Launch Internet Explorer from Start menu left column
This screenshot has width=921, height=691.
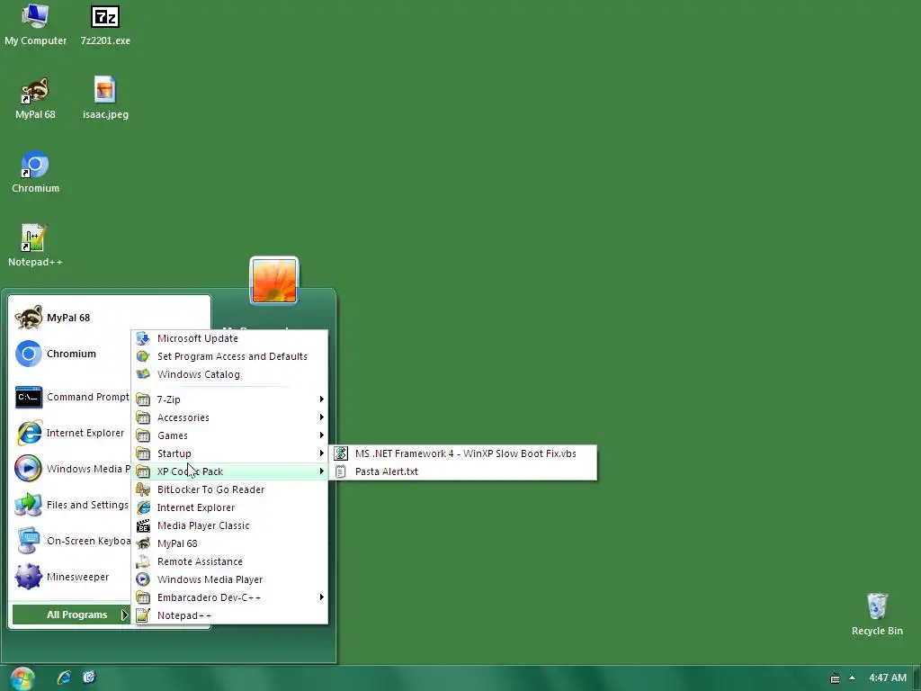tap(70, 433)
